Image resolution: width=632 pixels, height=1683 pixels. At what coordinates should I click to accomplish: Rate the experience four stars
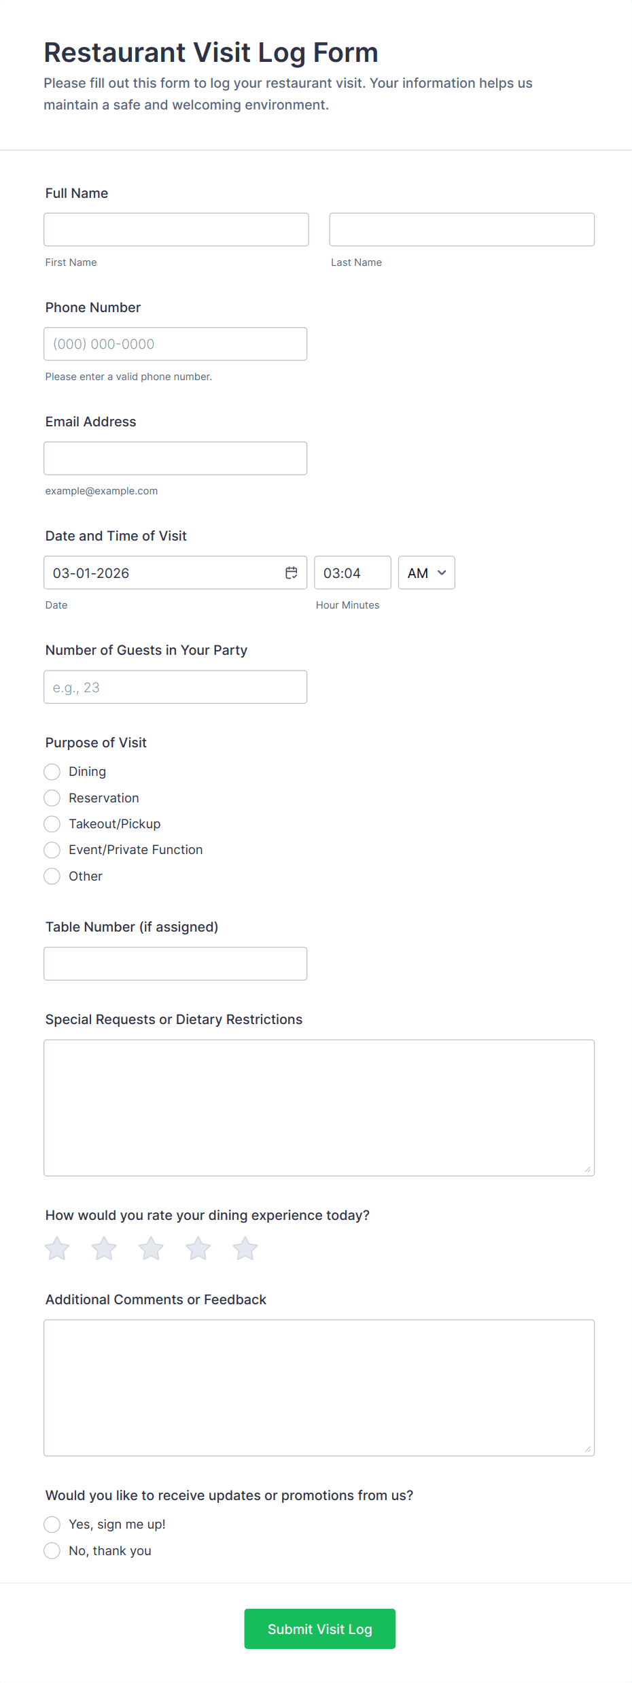coord(198,1248)
